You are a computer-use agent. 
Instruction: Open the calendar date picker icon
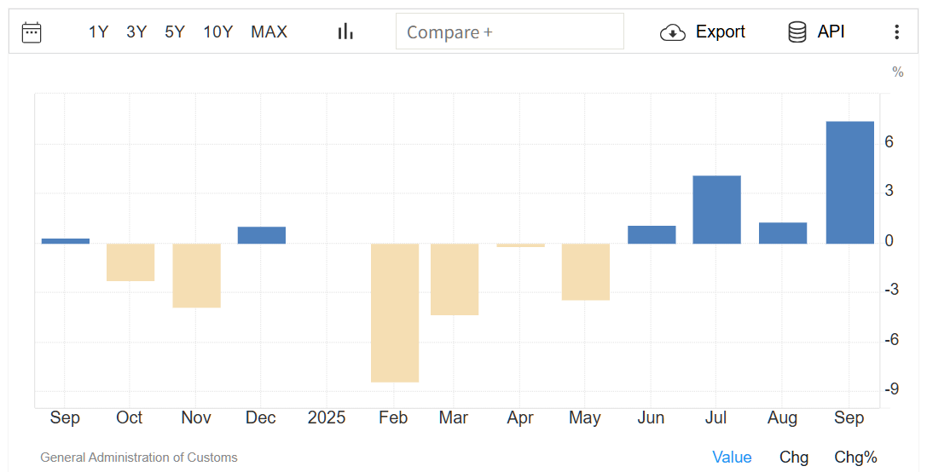32,32
